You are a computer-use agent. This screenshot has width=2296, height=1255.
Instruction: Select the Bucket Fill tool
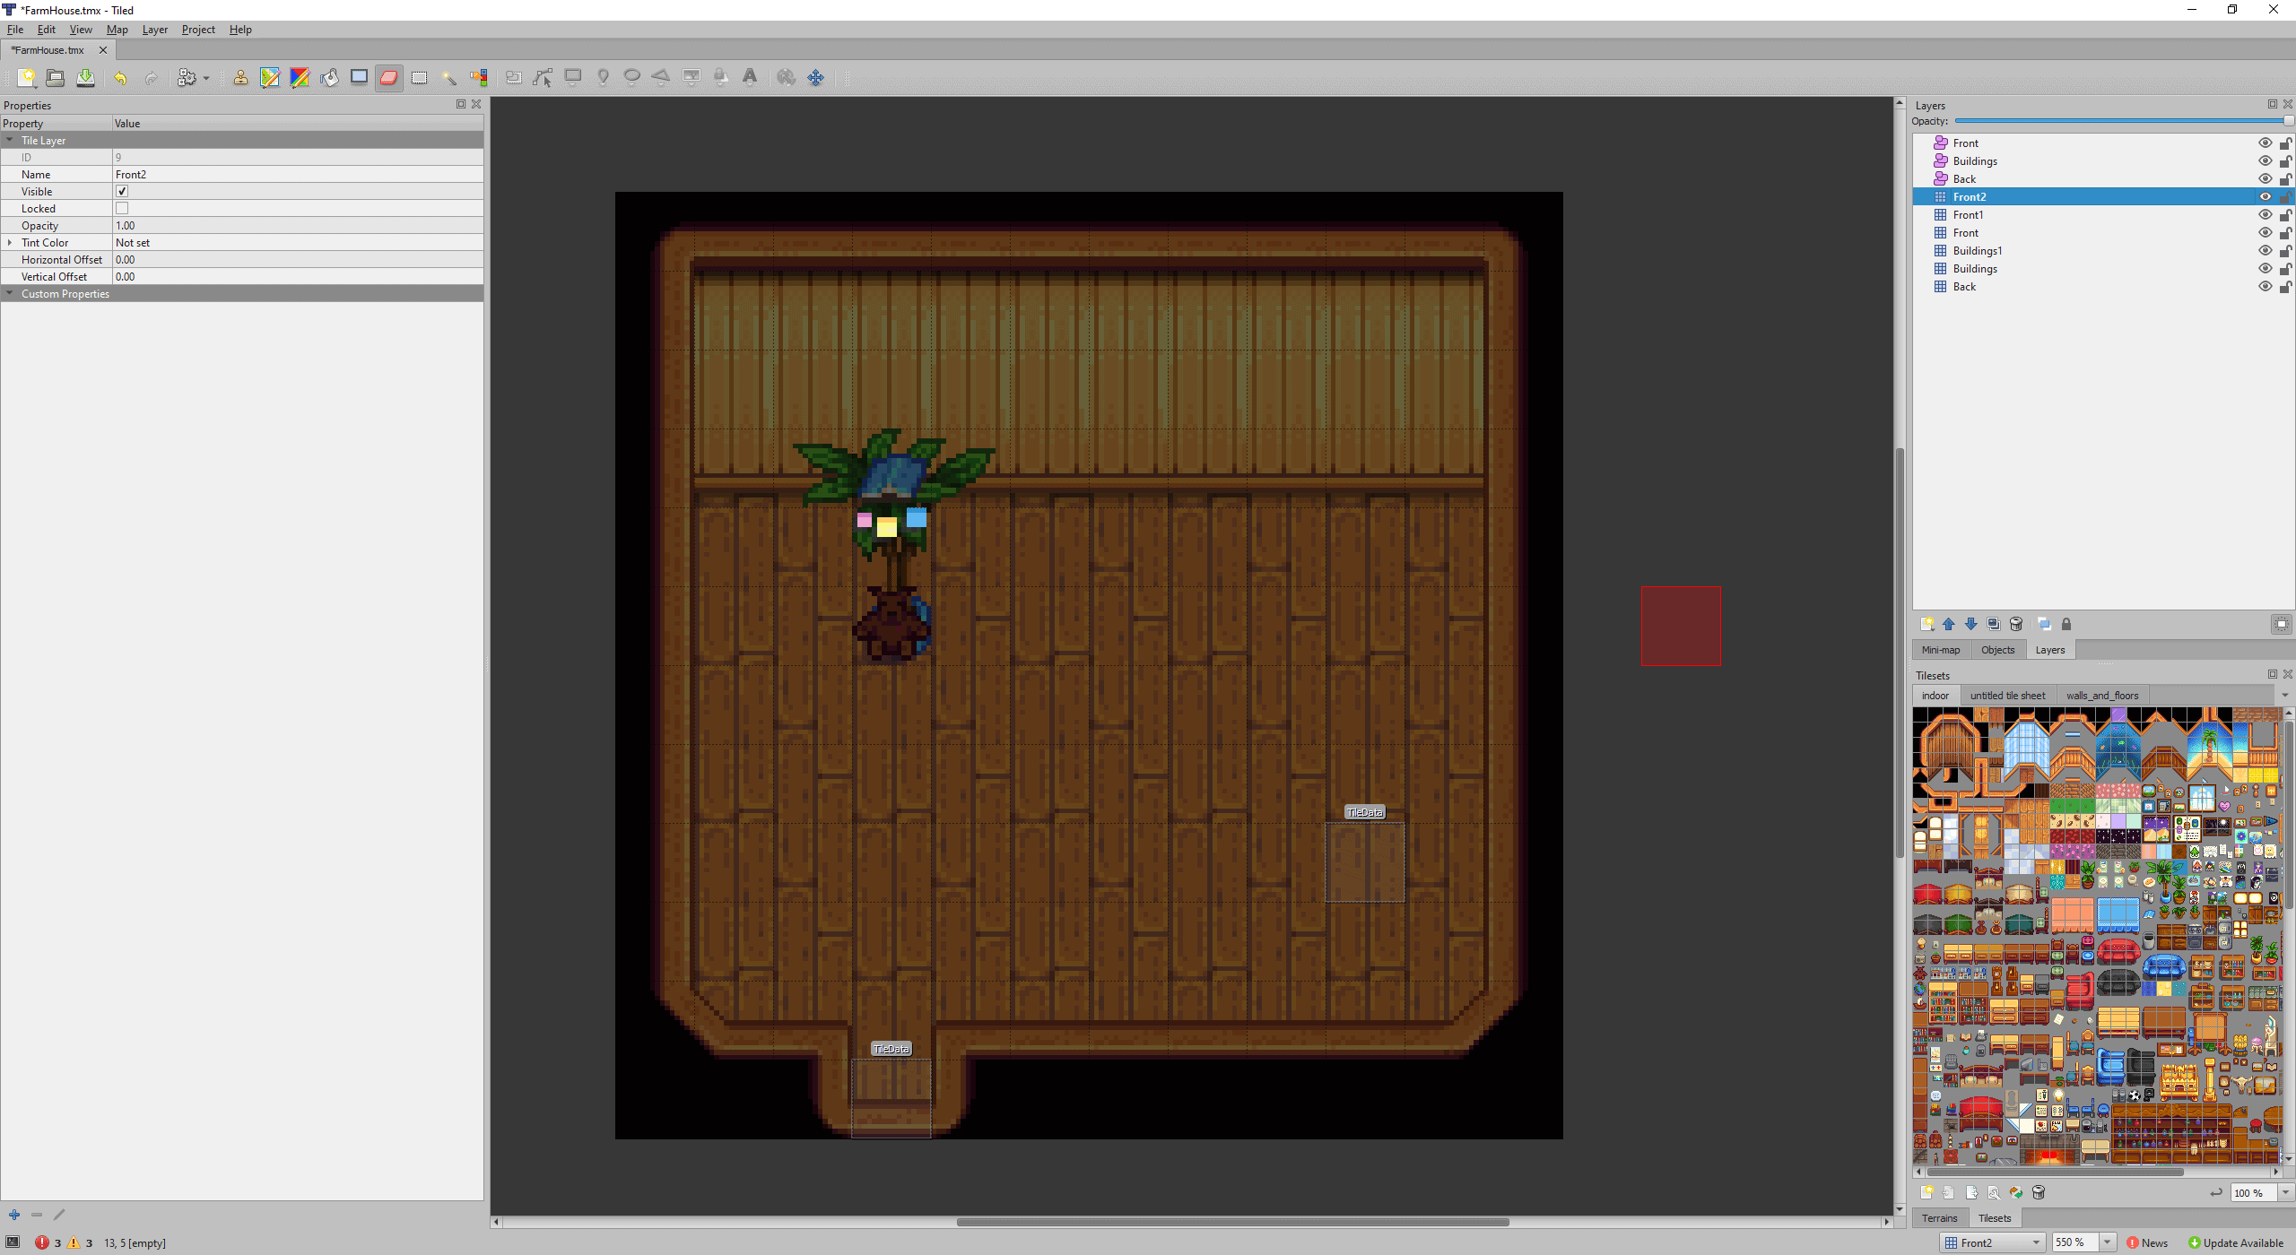tap(329, 78)
